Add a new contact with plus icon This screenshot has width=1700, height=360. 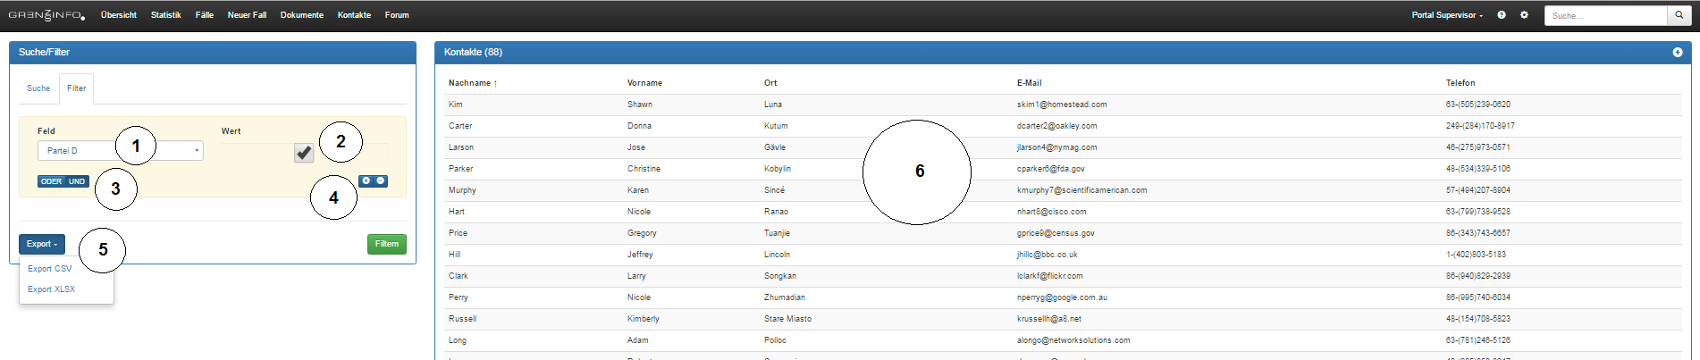[1678, 53]
